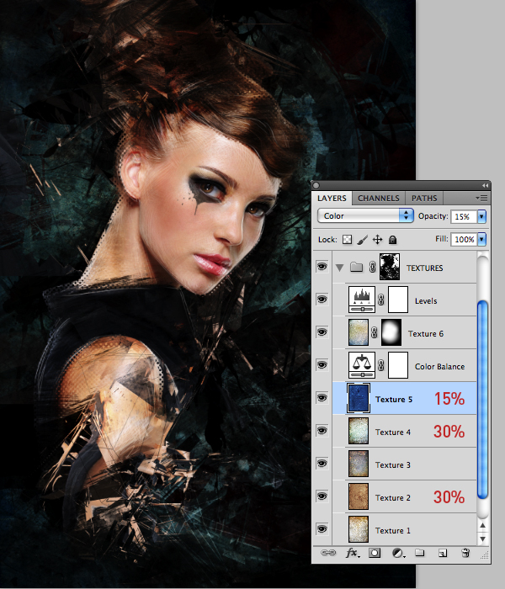Click chain link on TEXTURES group mask
This screenshot has width=505, height=589.
(372, 267)
